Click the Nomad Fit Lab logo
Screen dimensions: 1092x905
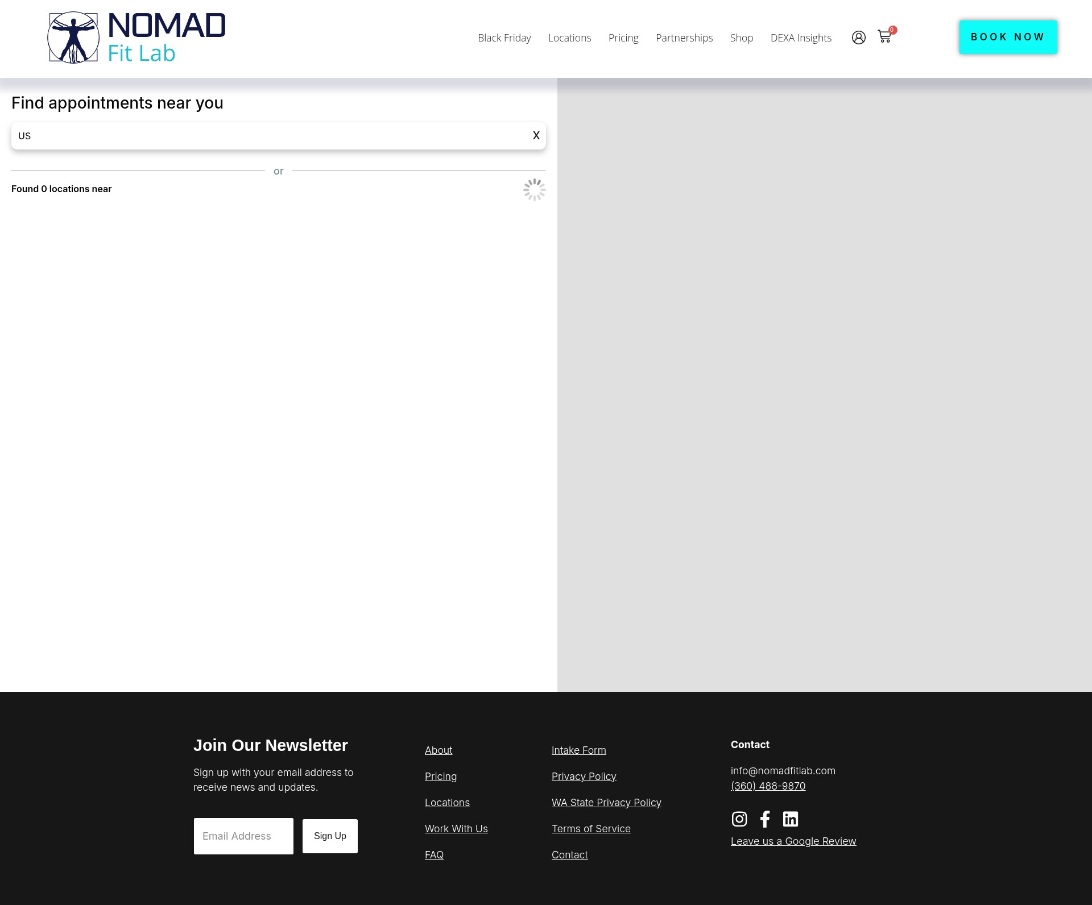click(136, 38)
